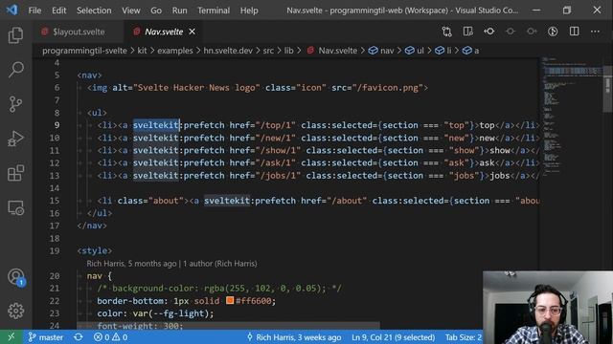Click the VS Code logo in title bar
Screen dimensions: 613x344
pyautogui.click(x=11, y=10)
